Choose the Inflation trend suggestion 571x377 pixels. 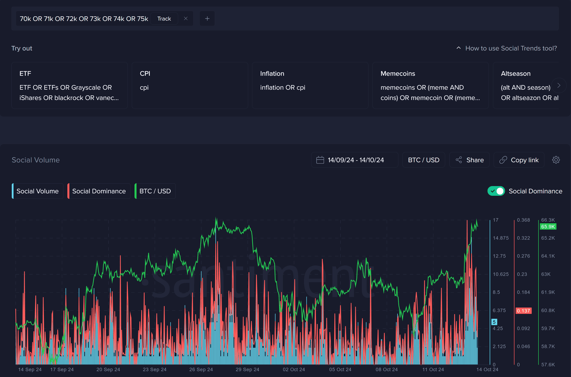[x=310, y=85]
